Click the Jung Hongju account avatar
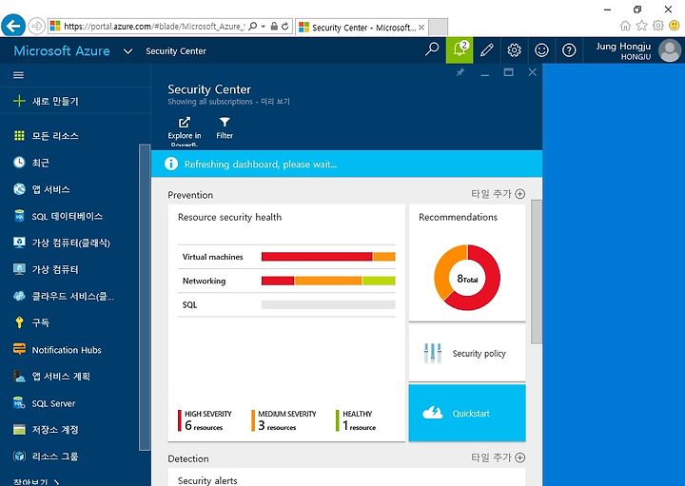 tap(670, 50)
